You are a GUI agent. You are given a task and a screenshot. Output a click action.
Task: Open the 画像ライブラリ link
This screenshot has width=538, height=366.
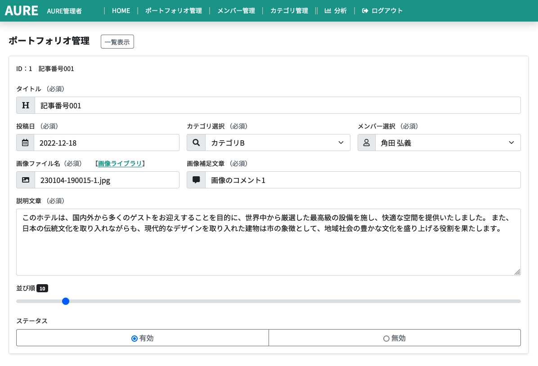[120, 164]
